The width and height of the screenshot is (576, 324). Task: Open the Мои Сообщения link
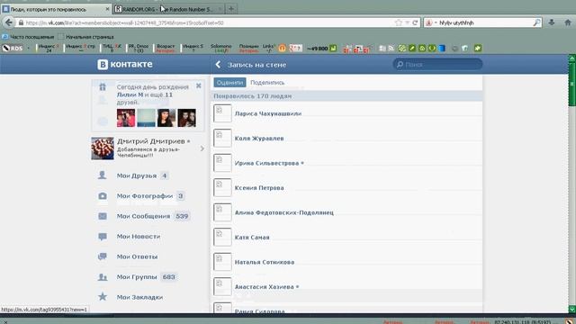click(x=143, y=216)
